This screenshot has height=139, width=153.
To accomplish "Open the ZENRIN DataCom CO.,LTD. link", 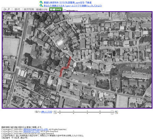I will click(36, 129).
